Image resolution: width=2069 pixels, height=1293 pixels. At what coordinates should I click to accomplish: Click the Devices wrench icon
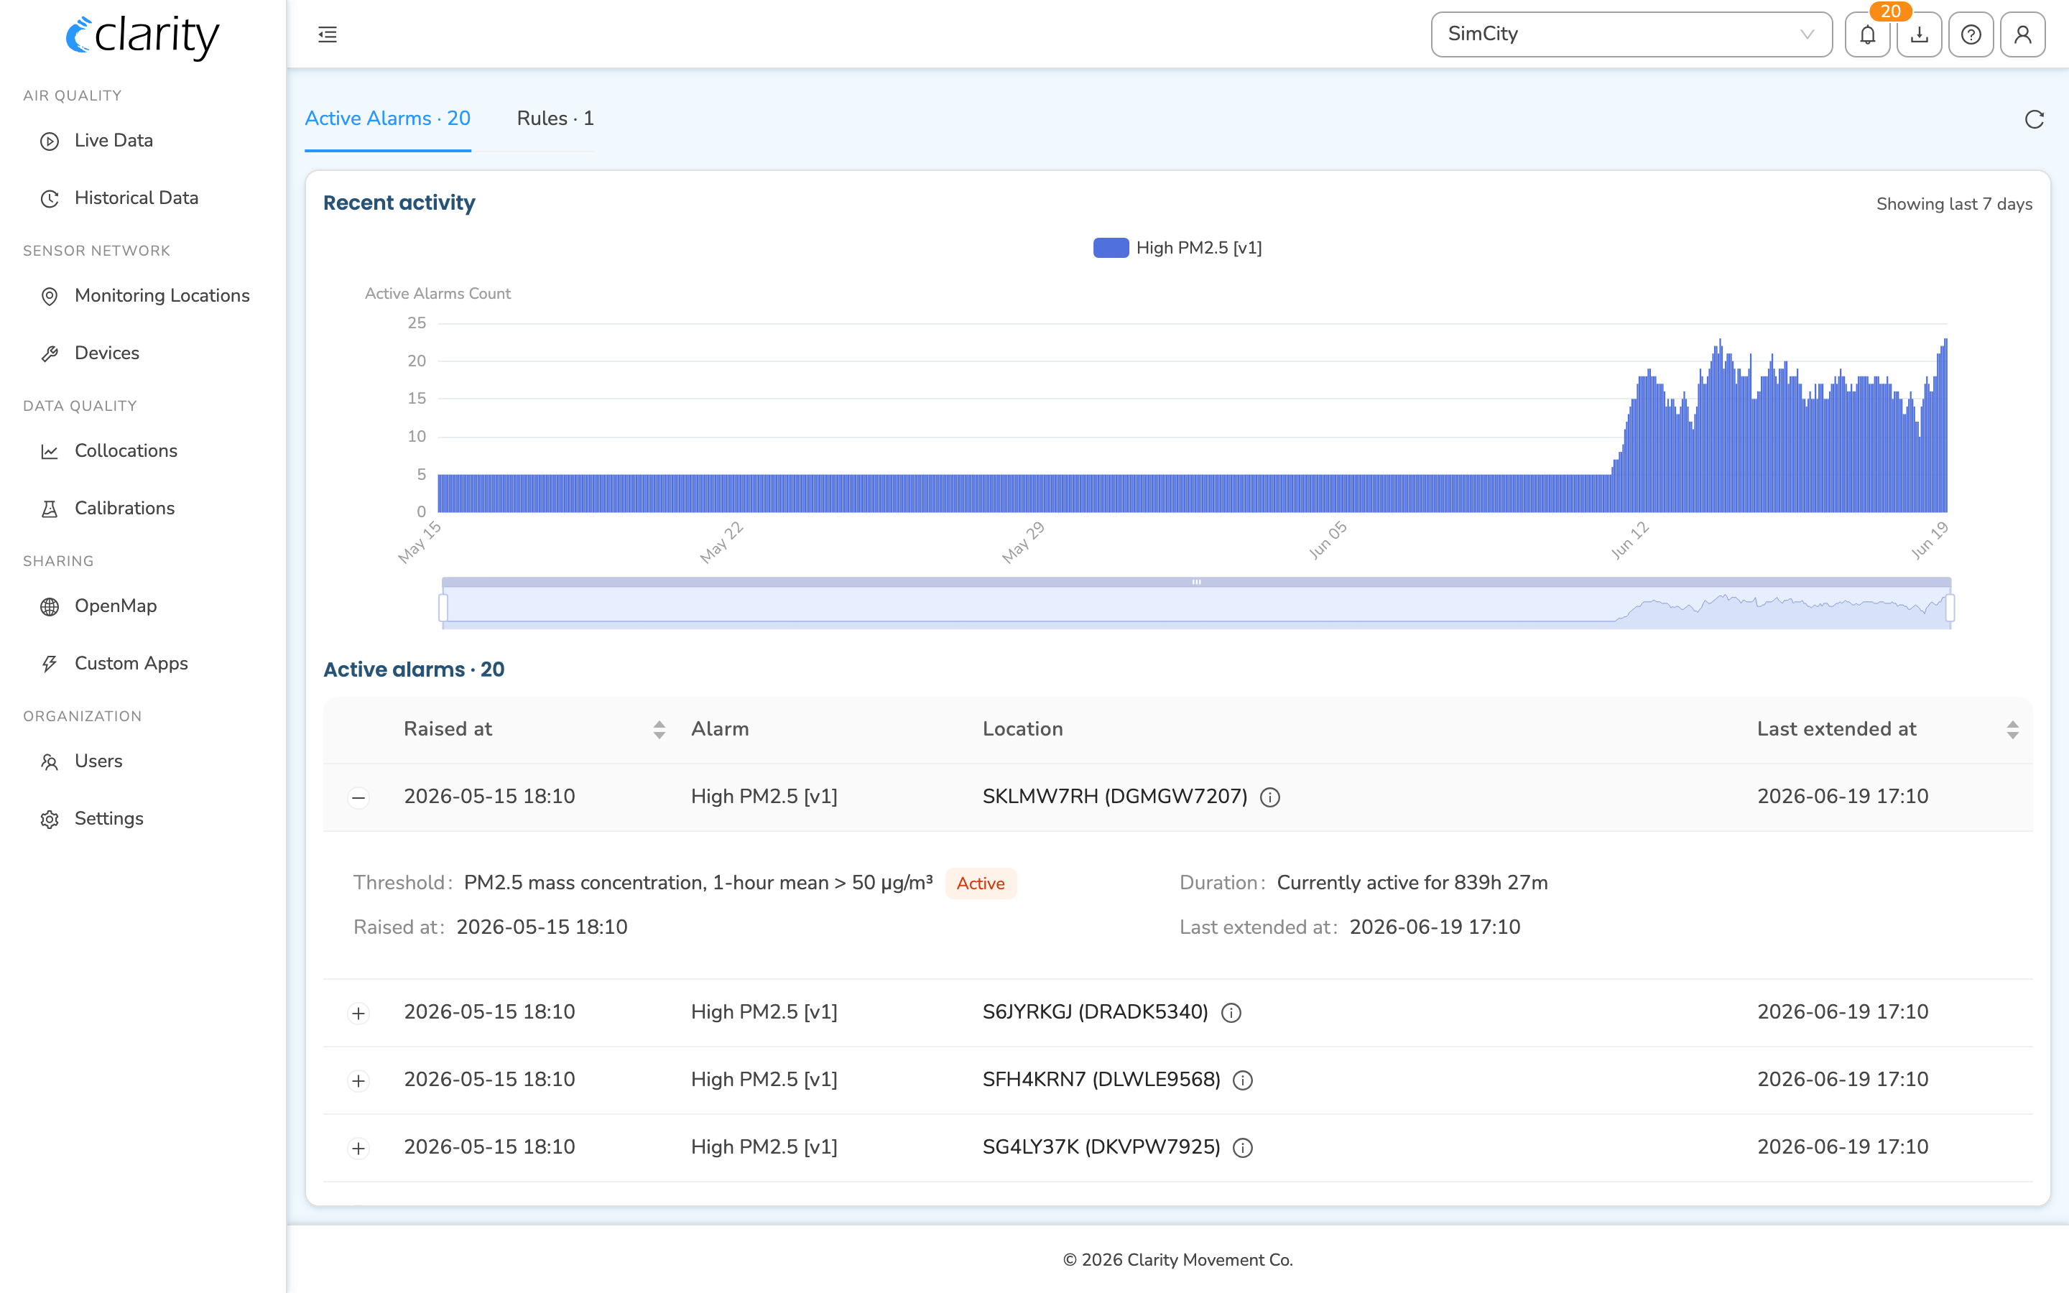pos(50,353)
